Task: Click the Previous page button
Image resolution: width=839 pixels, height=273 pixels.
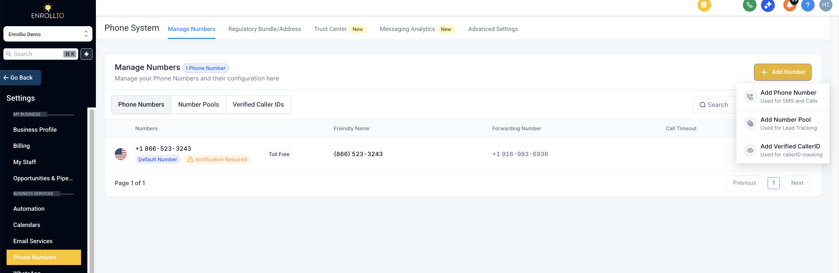Action: click(744, 183)
